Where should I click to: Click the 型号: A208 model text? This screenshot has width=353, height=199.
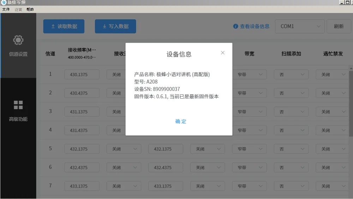pos(146,81)
